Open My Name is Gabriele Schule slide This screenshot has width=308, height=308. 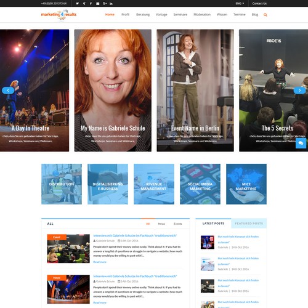pos(113,91)
